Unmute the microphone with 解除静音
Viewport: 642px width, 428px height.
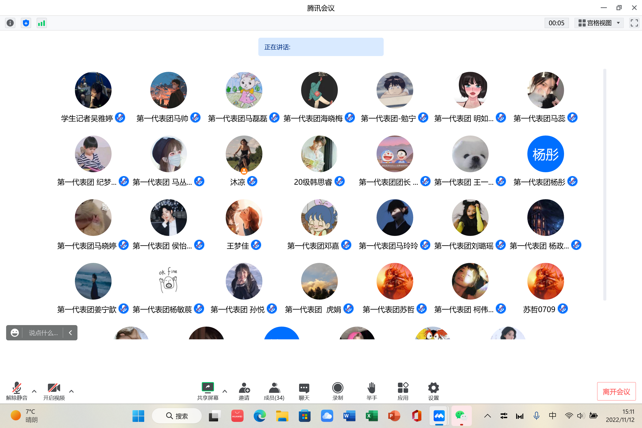point(17,391)
